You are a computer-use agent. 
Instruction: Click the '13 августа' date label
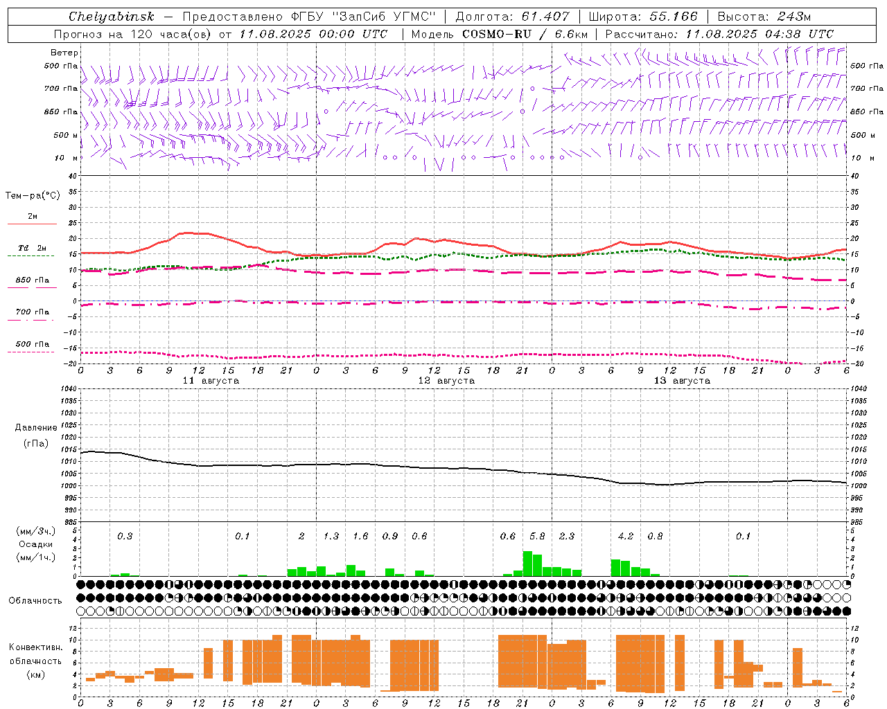click(682, 381)
